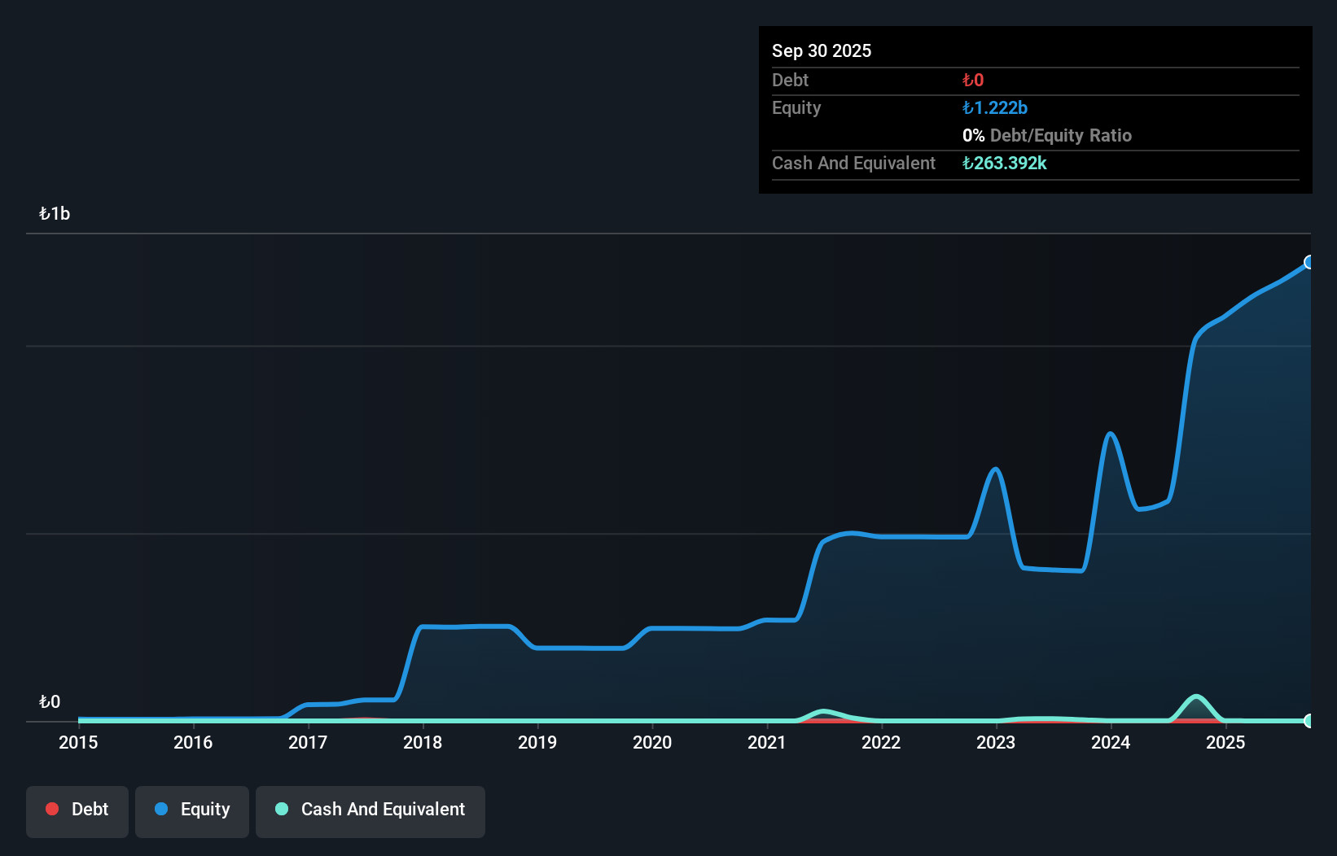Expand the Cash And Equivalent tooltip row

[x=853, y=163]
